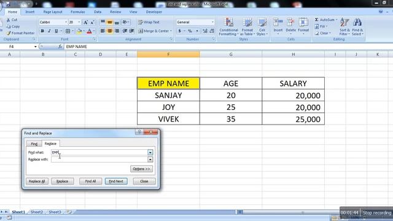Image resolution: width=393 pixels, height=221 pixels.
Task: Switch to Find tab in dialog
Action: click(x=34, y=144)
